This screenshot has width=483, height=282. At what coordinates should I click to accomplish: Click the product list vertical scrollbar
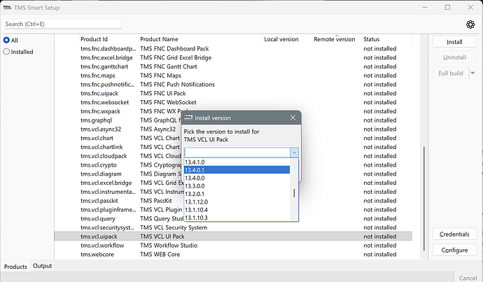click(x=424, y=199)
